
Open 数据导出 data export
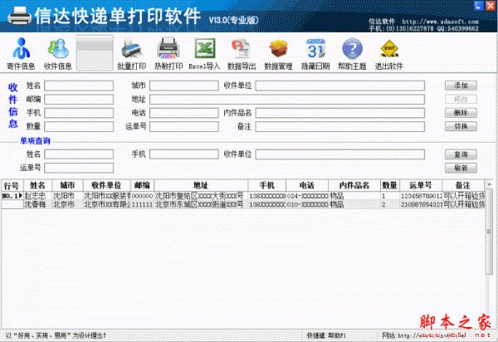[242, 53]
